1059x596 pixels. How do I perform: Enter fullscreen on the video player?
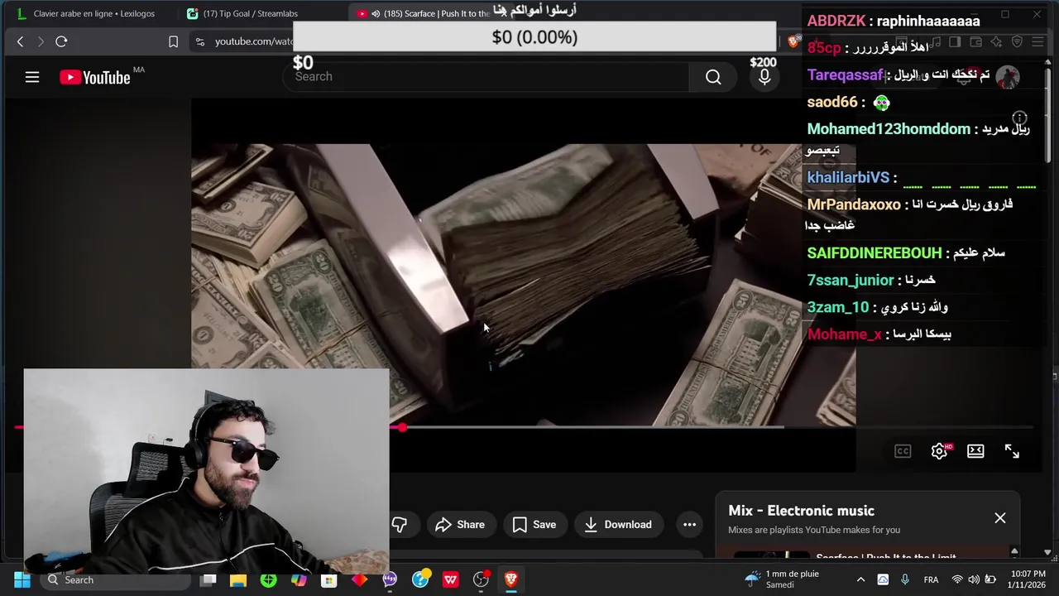point(1012,451)
